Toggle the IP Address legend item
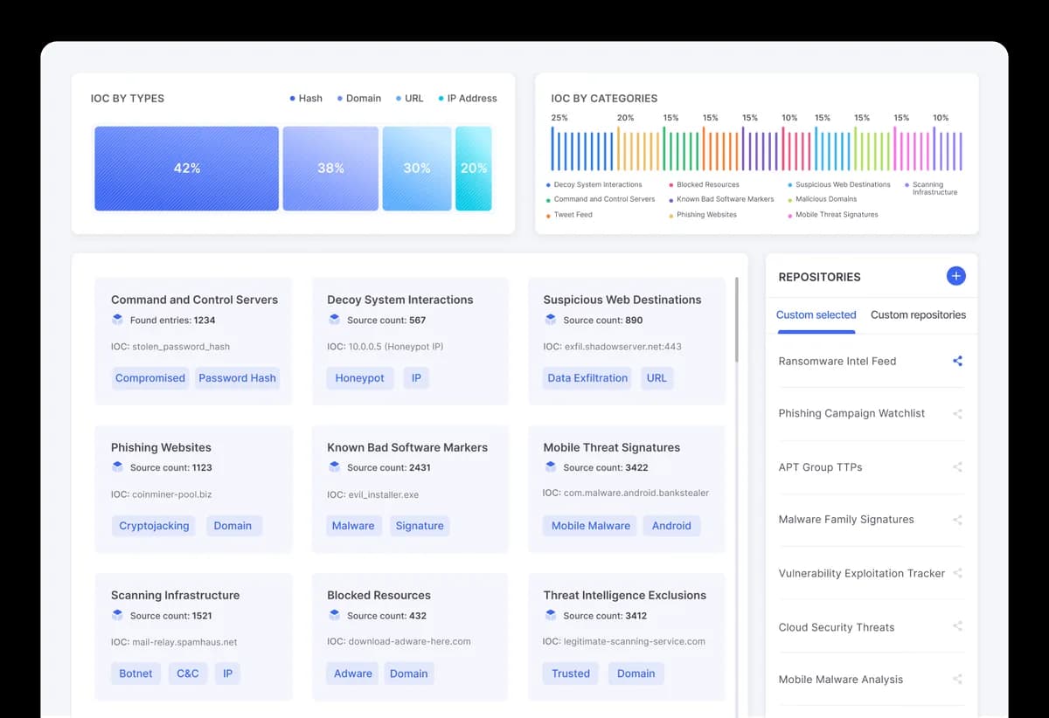1049x718 pixels. coord(467,99)
